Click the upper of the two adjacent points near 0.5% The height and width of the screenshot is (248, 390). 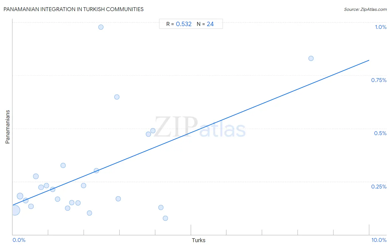click(153, 131)
